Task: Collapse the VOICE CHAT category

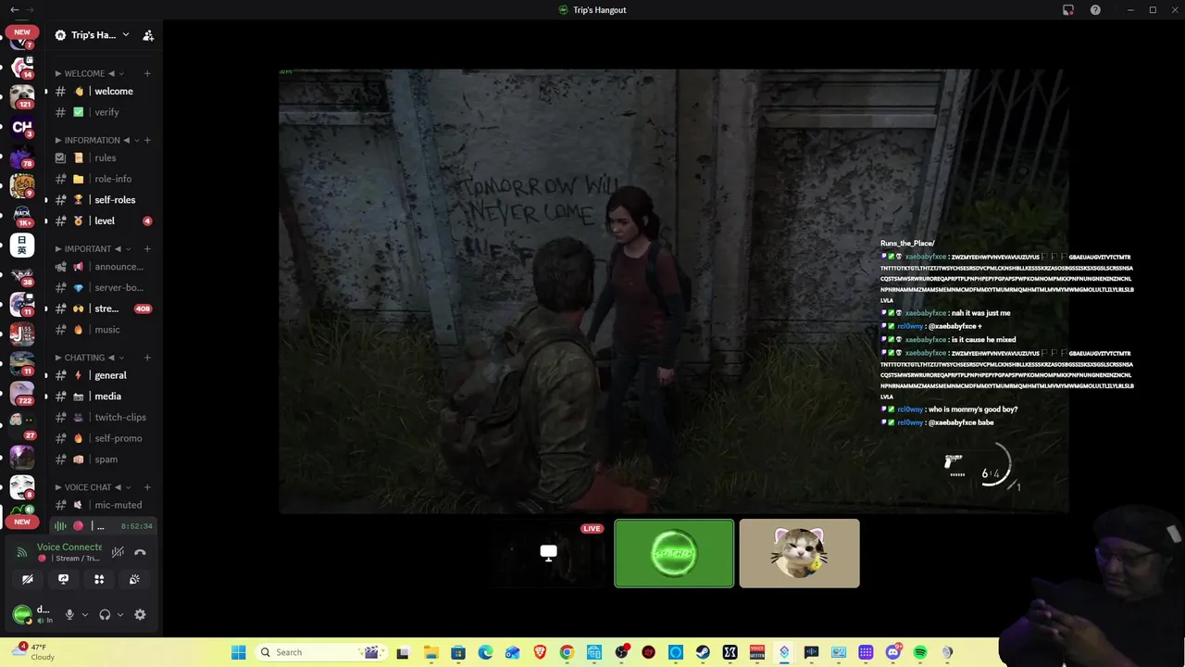Action: (93, 486)
